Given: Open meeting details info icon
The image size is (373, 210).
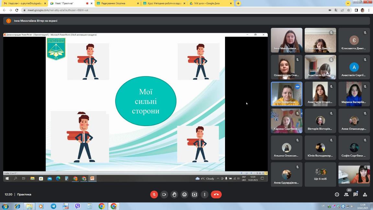Looking at the screenshot, I should (x=337, y=194).
